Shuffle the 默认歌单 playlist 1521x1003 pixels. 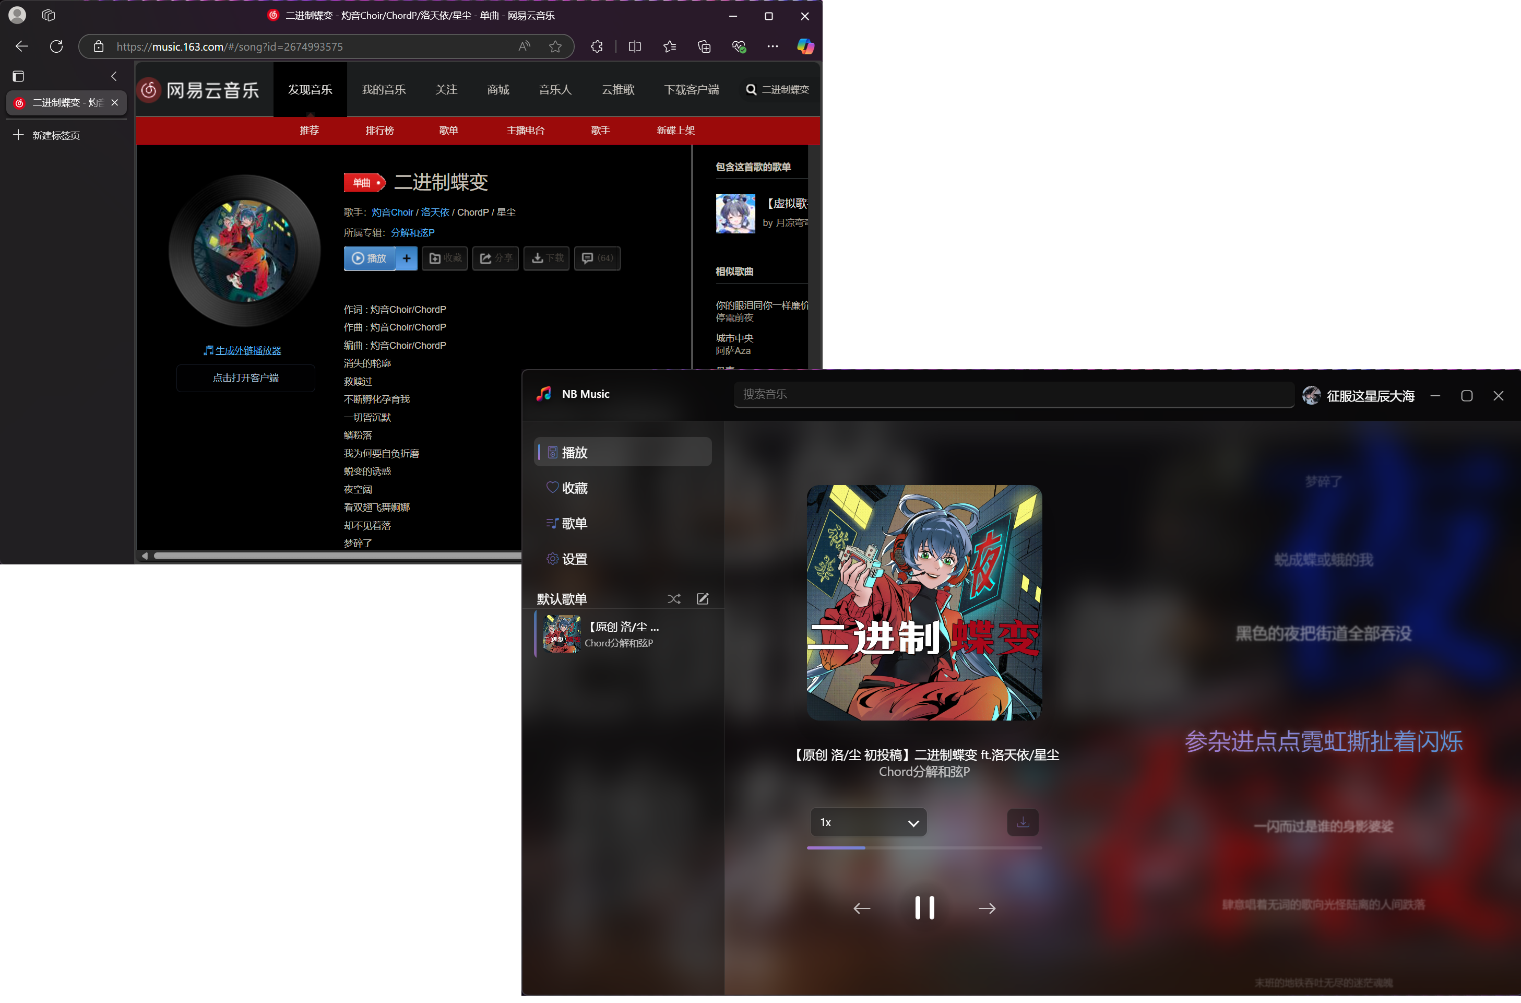click(x=674, y=599)
